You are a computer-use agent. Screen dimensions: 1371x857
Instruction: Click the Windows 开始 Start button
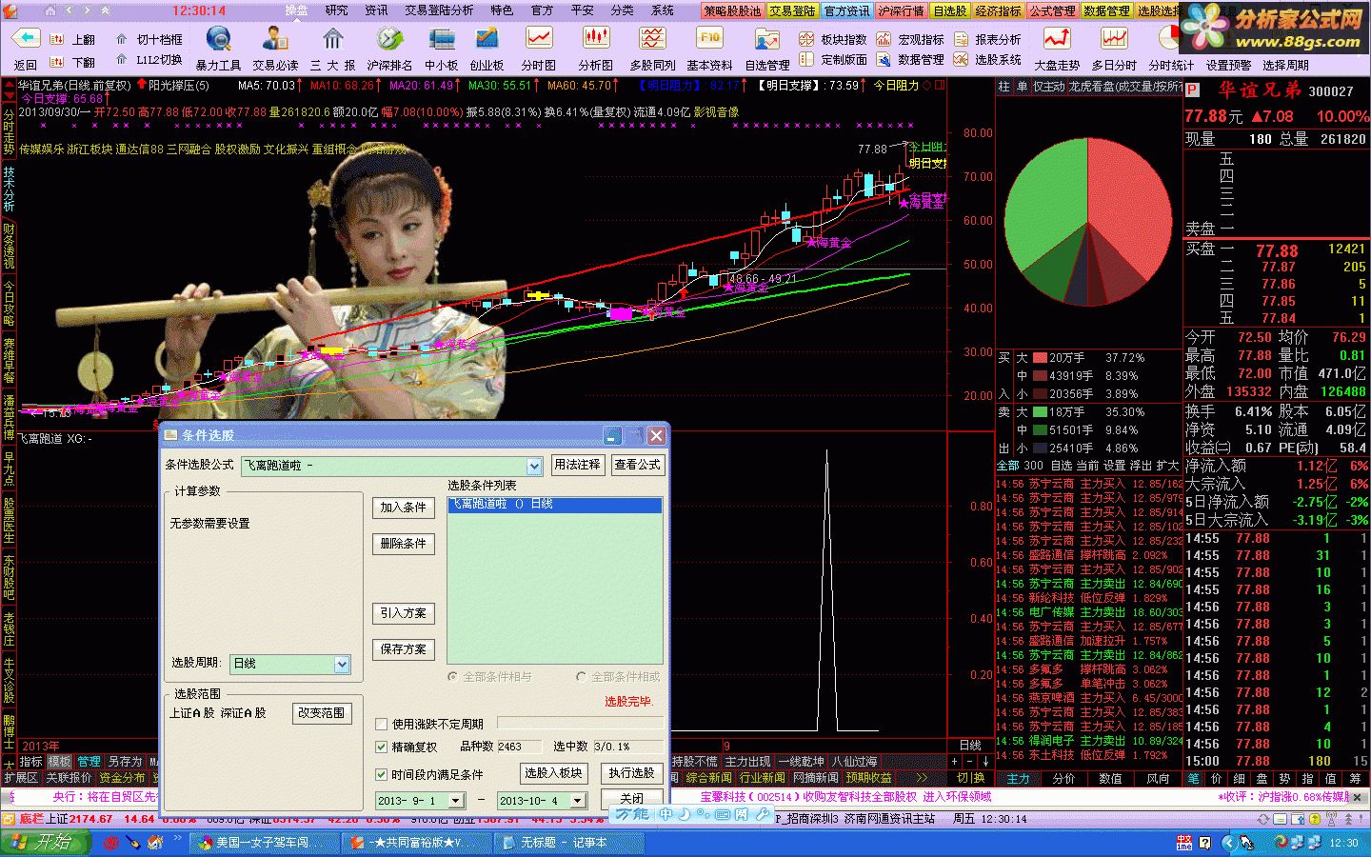pos(45,843)
